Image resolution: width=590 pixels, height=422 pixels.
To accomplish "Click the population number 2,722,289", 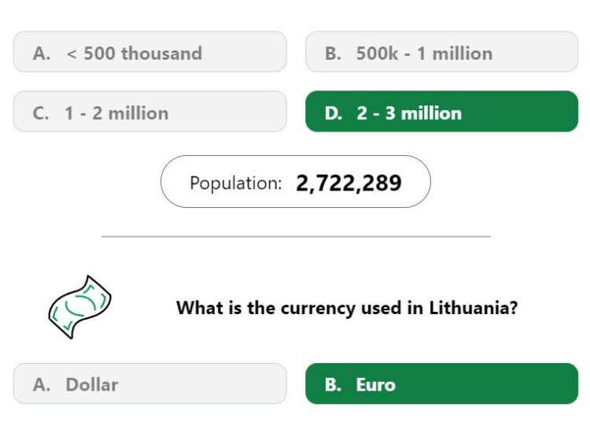I will [x=348, y=183].
